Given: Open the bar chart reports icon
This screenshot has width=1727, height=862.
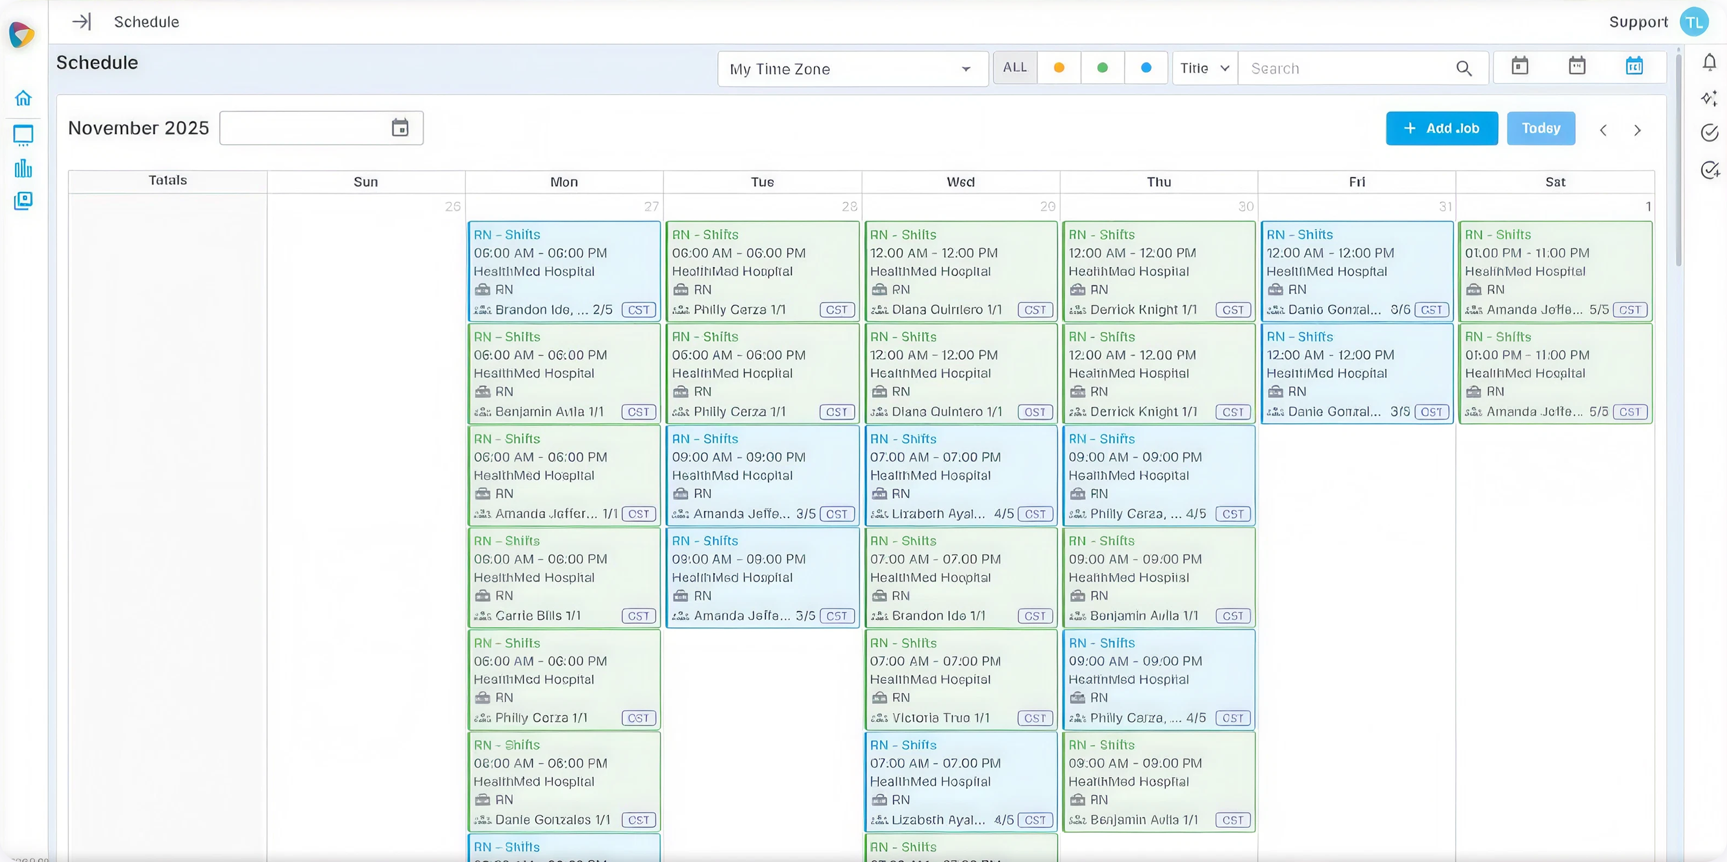Looking at the screenshot, I should 23,168.
